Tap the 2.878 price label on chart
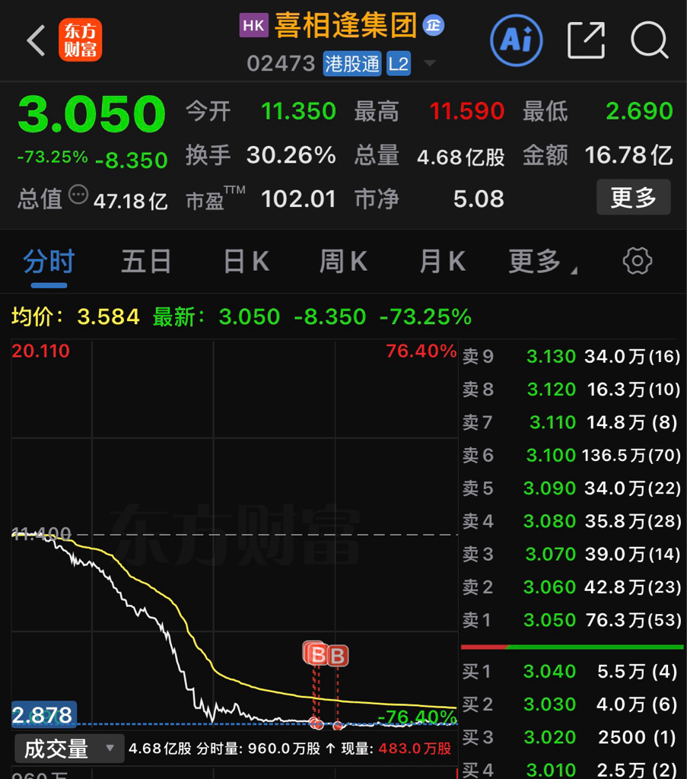Image resolution: width=687 pixels, height=779 pixels. pyautogui.click(x=43, y=714)
